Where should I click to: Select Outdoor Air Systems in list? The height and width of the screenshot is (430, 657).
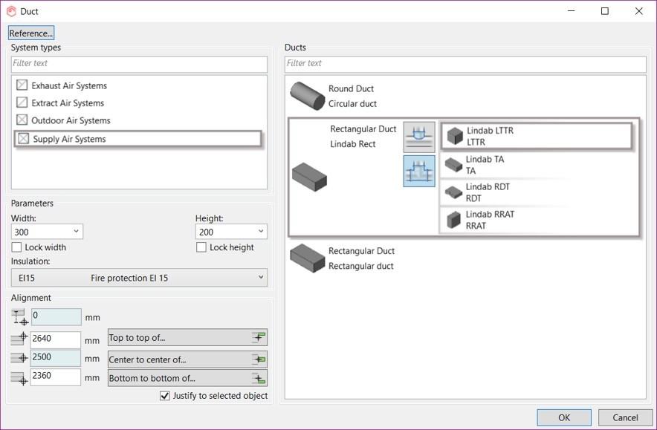point(71,120)
